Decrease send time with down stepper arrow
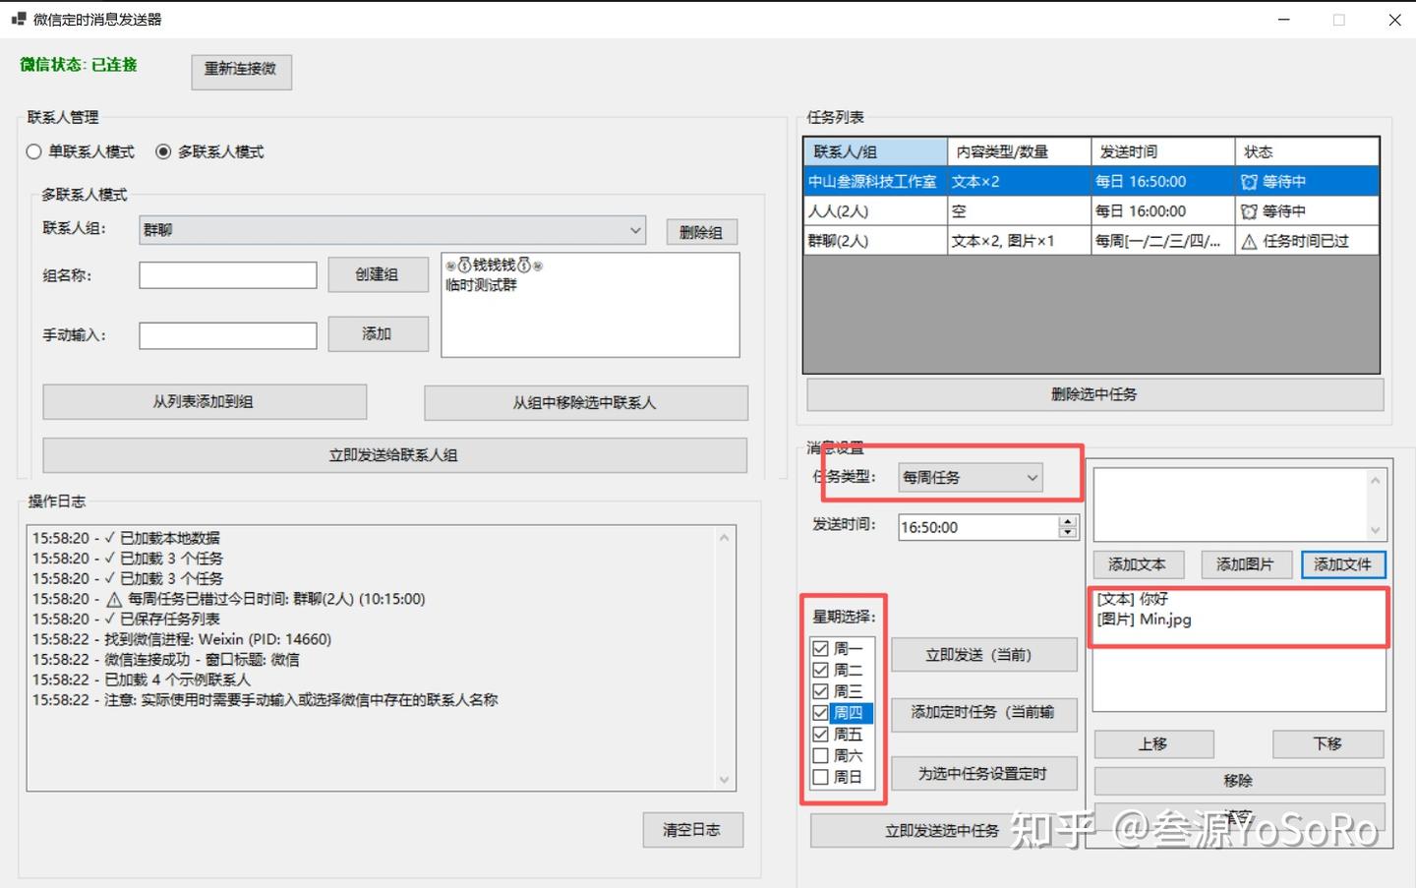Image resolution: width=1416 pixels, height=888 pixels. point(1068,533)
